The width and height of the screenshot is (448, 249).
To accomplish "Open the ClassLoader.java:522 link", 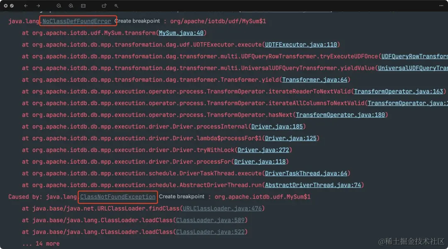I will pyautogui.click(x=210, y=232).
